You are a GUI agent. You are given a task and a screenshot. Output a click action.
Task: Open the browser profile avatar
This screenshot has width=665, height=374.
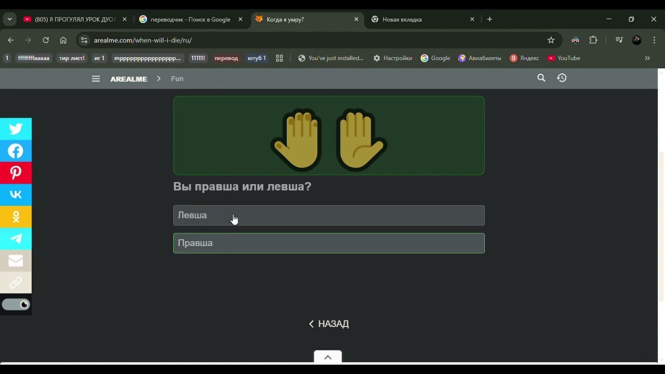(x=636, y=40)
